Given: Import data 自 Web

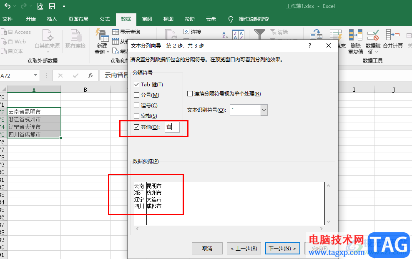Looking at the screenshot, I should coord(14,42).
